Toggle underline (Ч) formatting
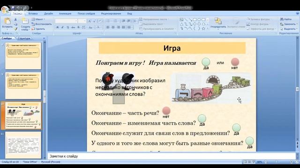The image size is (300, 168). (x=67, y=28)
